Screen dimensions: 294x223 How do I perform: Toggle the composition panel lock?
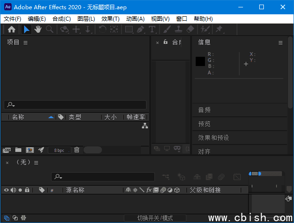[166, 42]
